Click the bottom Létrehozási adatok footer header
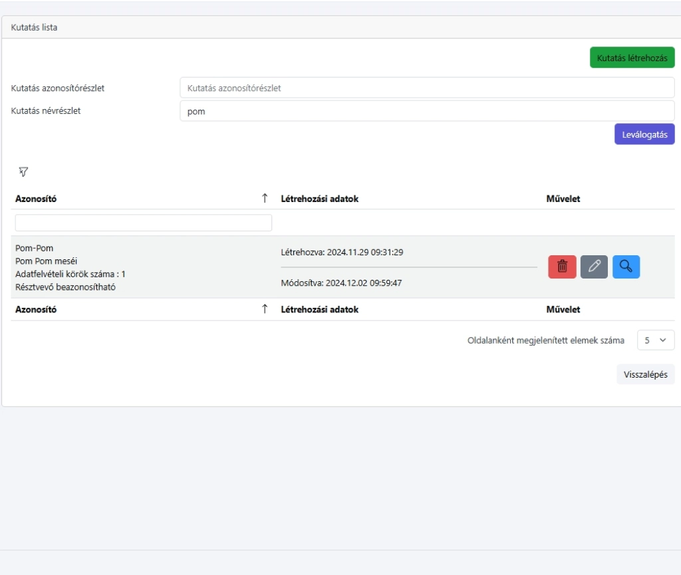 pyautogui.click(x=319, y=309)
